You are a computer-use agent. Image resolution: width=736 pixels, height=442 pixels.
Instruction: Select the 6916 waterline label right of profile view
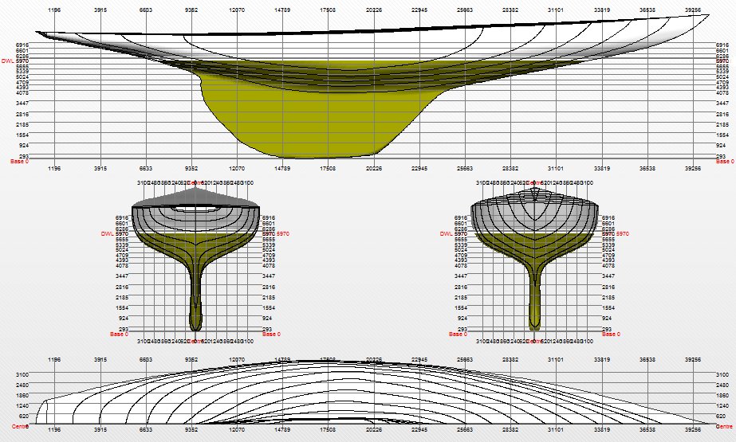point(722,46)
